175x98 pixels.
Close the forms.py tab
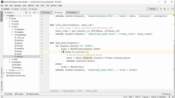51,13
